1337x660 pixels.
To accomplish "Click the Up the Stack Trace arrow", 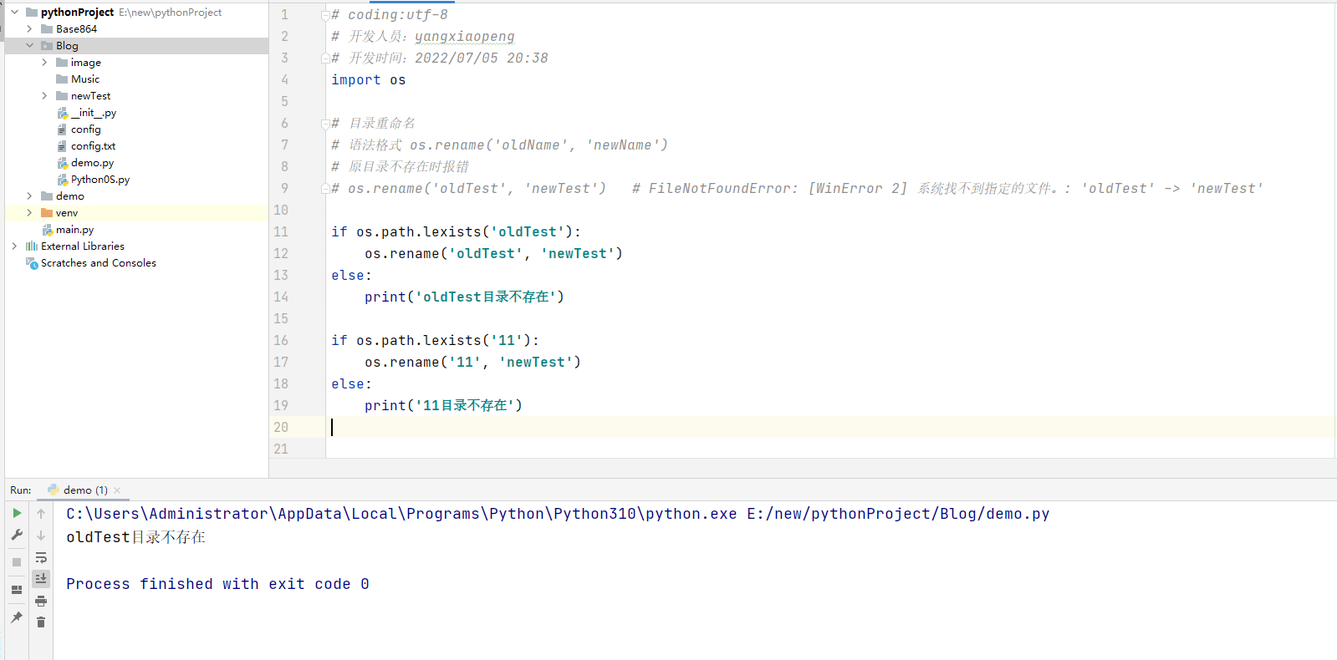I will 41,514.
